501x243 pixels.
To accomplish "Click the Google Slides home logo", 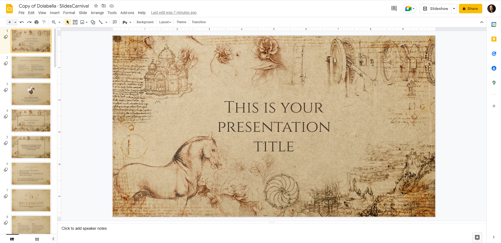I will point(9,9).
